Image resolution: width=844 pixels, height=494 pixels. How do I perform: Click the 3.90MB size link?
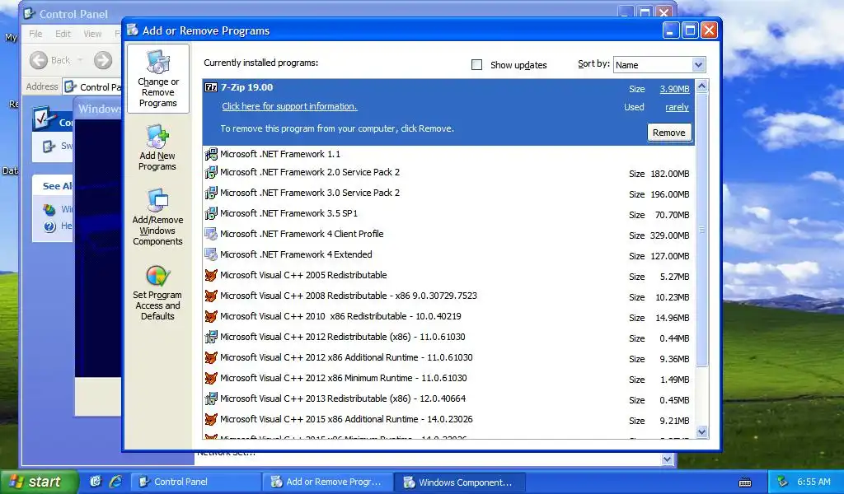click(x=674, y=89)
